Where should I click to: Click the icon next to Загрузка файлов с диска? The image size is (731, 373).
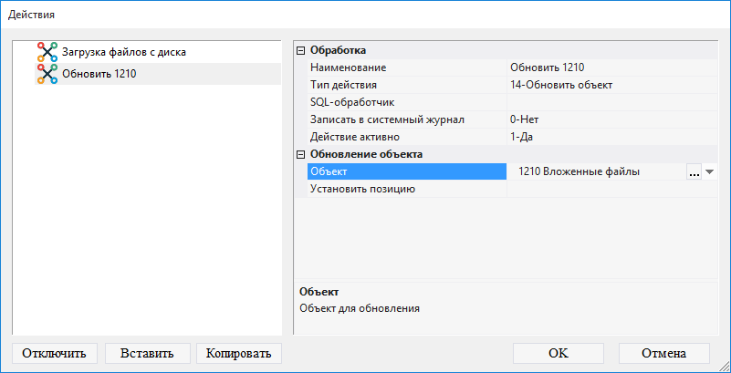click(47, 52)
